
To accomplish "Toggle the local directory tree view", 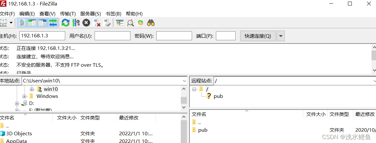I will pos(32,23).
